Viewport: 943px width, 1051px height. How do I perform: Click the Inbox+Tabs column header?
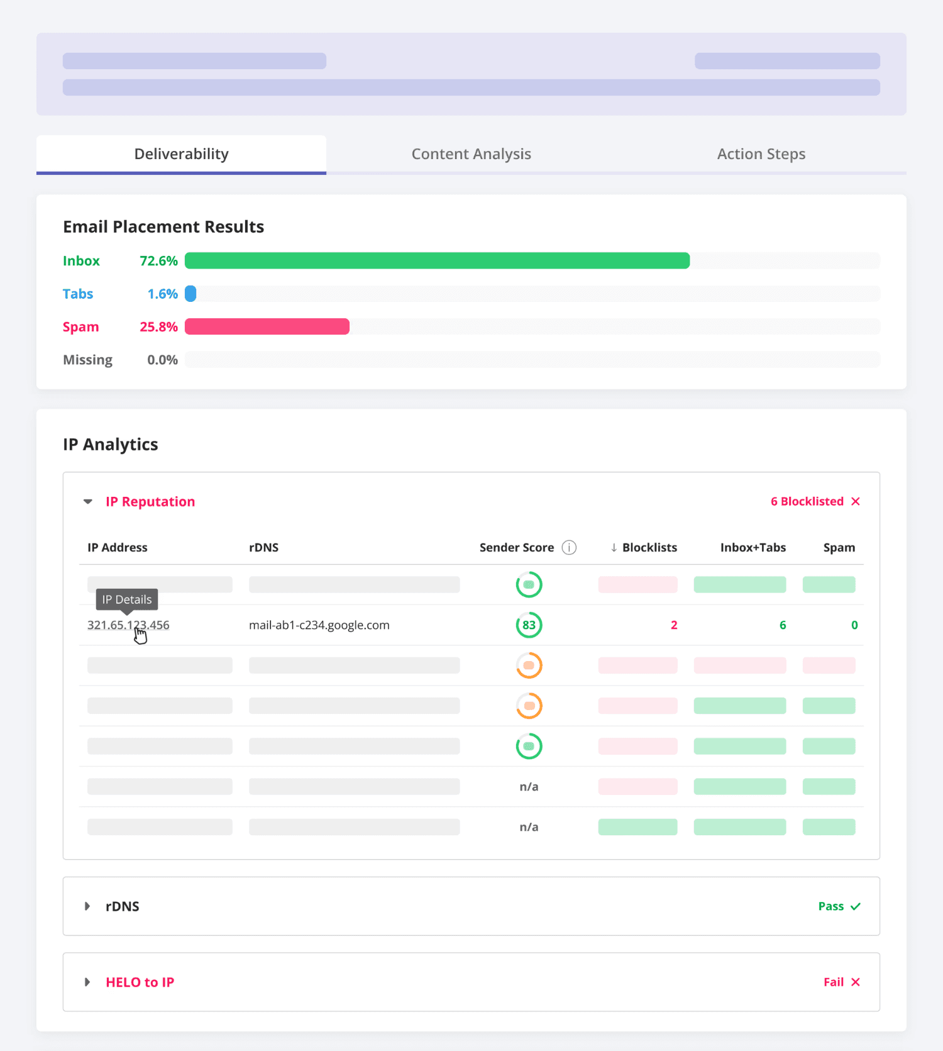753,548
